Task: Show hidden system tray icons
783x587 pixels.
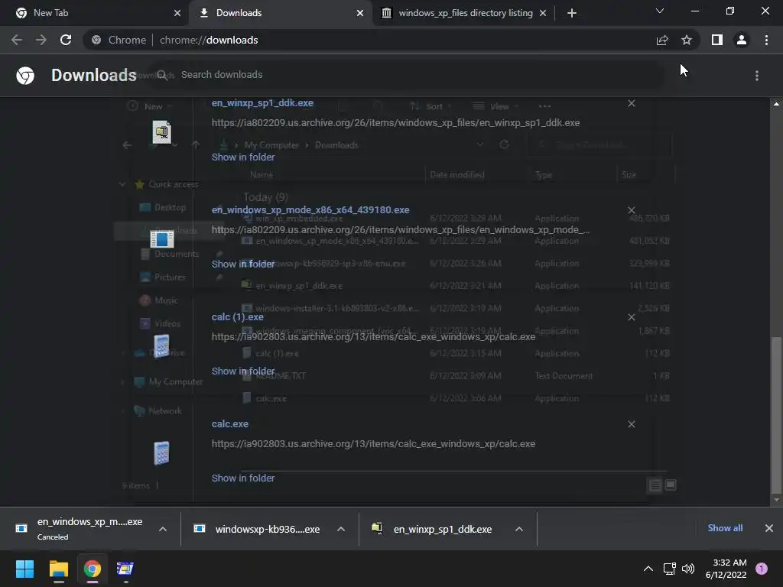Action: click(x=648, y=569)
